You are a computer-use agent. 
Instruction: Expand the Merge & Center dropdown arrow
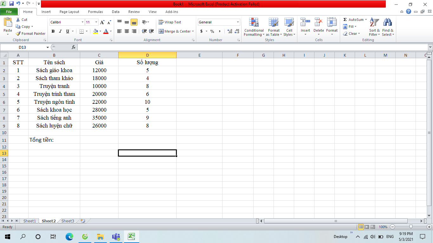[x=193, y=31]
